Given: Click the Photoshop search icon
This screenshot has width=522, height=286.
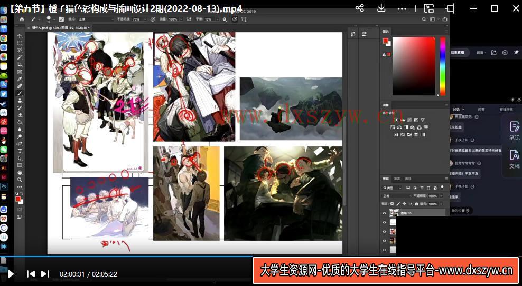Looking at the screenshot, I should click(424, 19).
